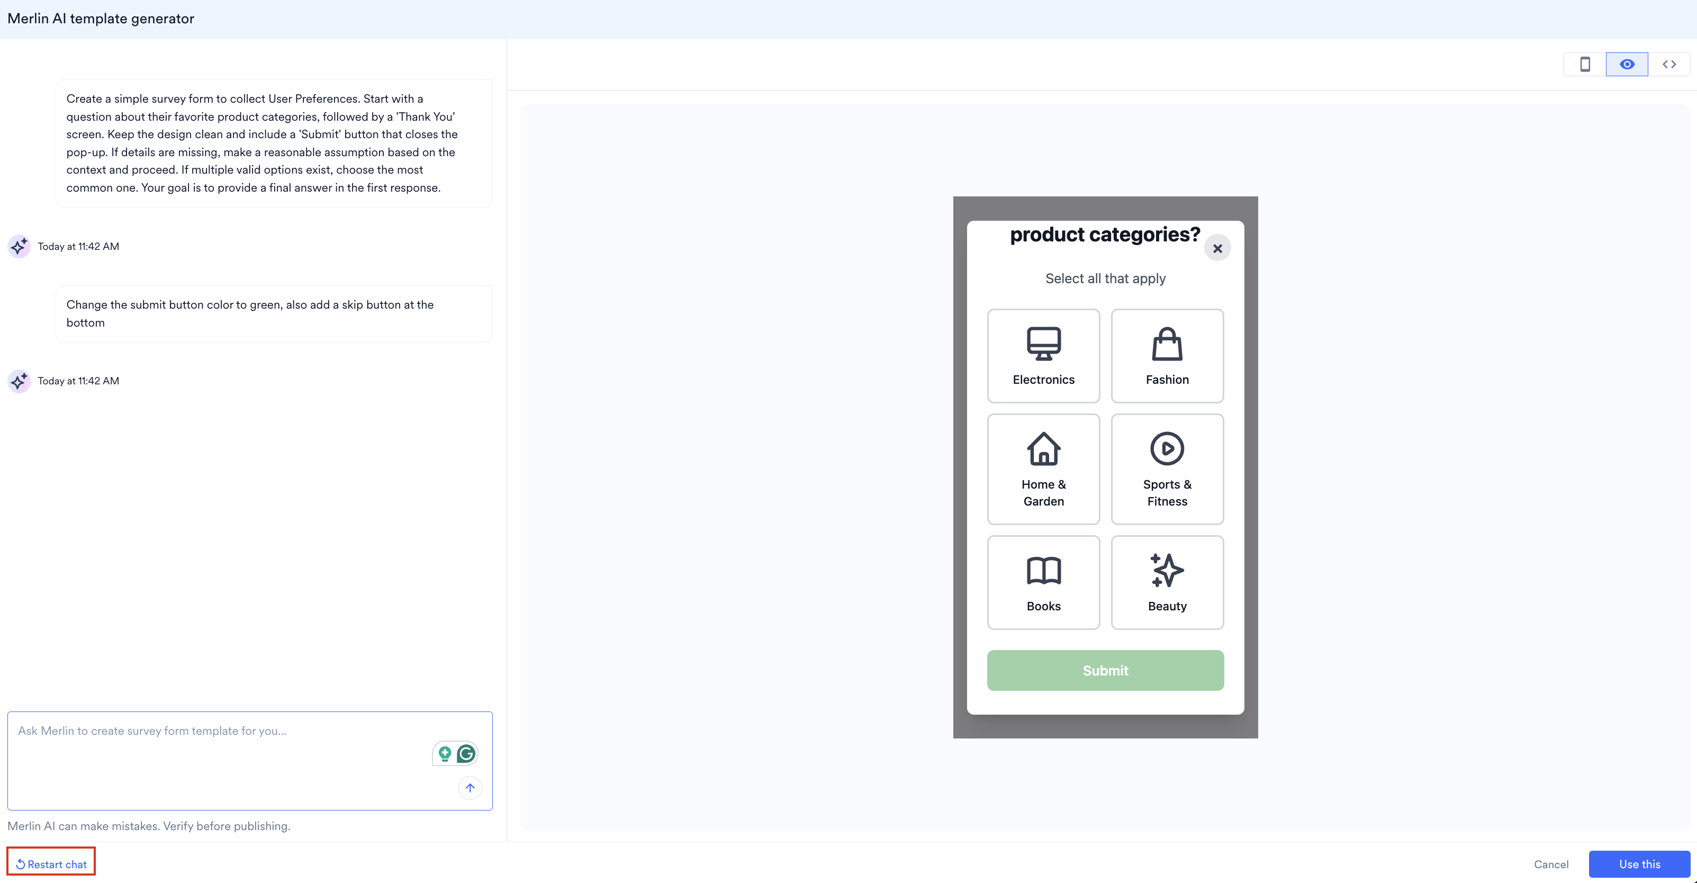Click the Cancel button
The height and width of the screenshot is (883, 1697).
pyautogui.click(x=1551, y=864)
